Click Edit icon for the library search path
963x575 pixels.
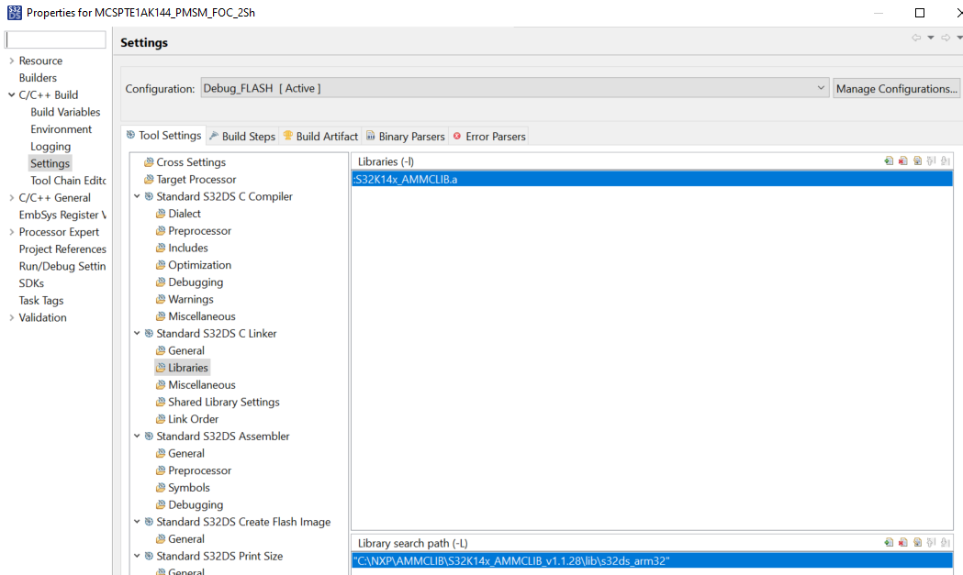point(917,542)
